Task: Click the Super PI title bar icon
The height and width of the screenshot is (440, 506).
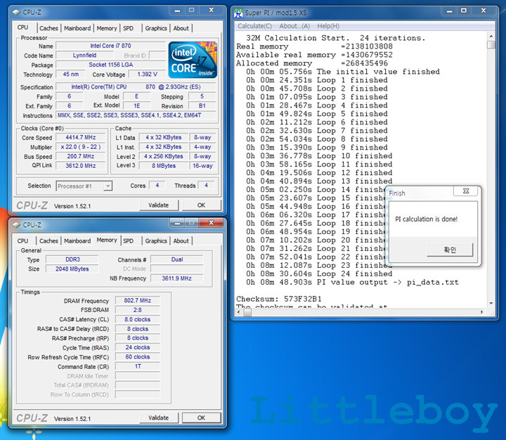Action: point(238,13)
